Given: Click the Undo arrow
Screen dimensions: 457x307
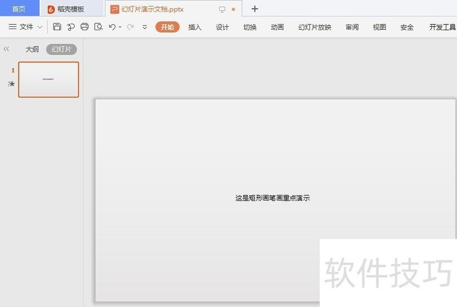Looking at the screenshot, I should coord(112,27).
